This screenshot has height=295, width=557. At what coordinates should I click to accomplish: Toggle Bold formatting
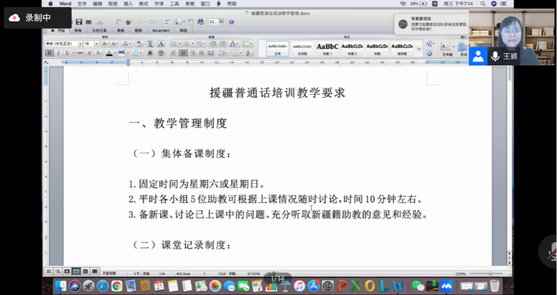click(49, 53)
